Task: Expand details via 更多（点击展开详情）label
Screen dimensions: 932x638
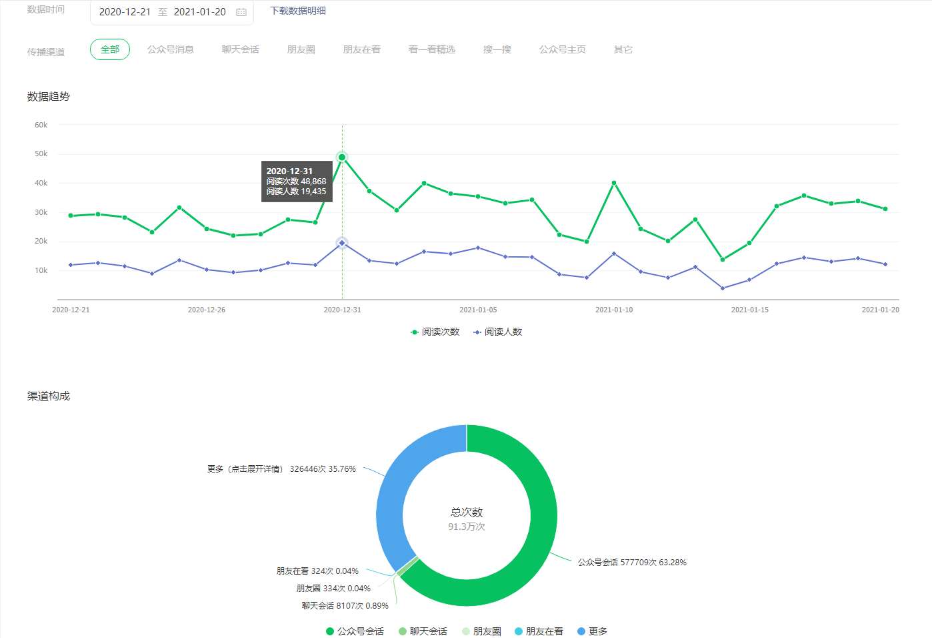Action: pyautogui.click(x=281, y=469)
